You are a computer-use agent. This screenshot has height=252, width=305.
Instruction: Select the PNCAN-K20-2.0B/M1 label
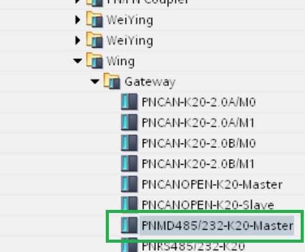point(198,164)
